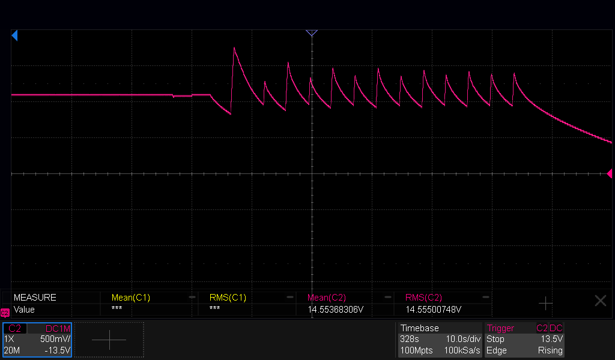Image resolution: width=615 pixels, height=360 pixels.
Task: Click the 20M bandwidth limit label
Action: 12,350
